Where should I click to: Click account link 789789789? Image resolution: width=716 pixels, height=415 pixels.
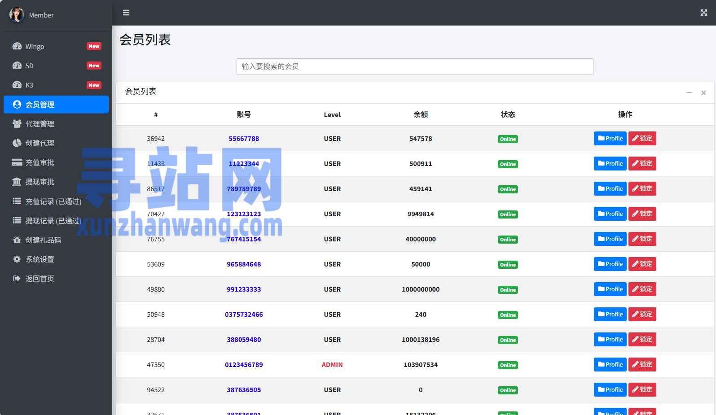244,189
